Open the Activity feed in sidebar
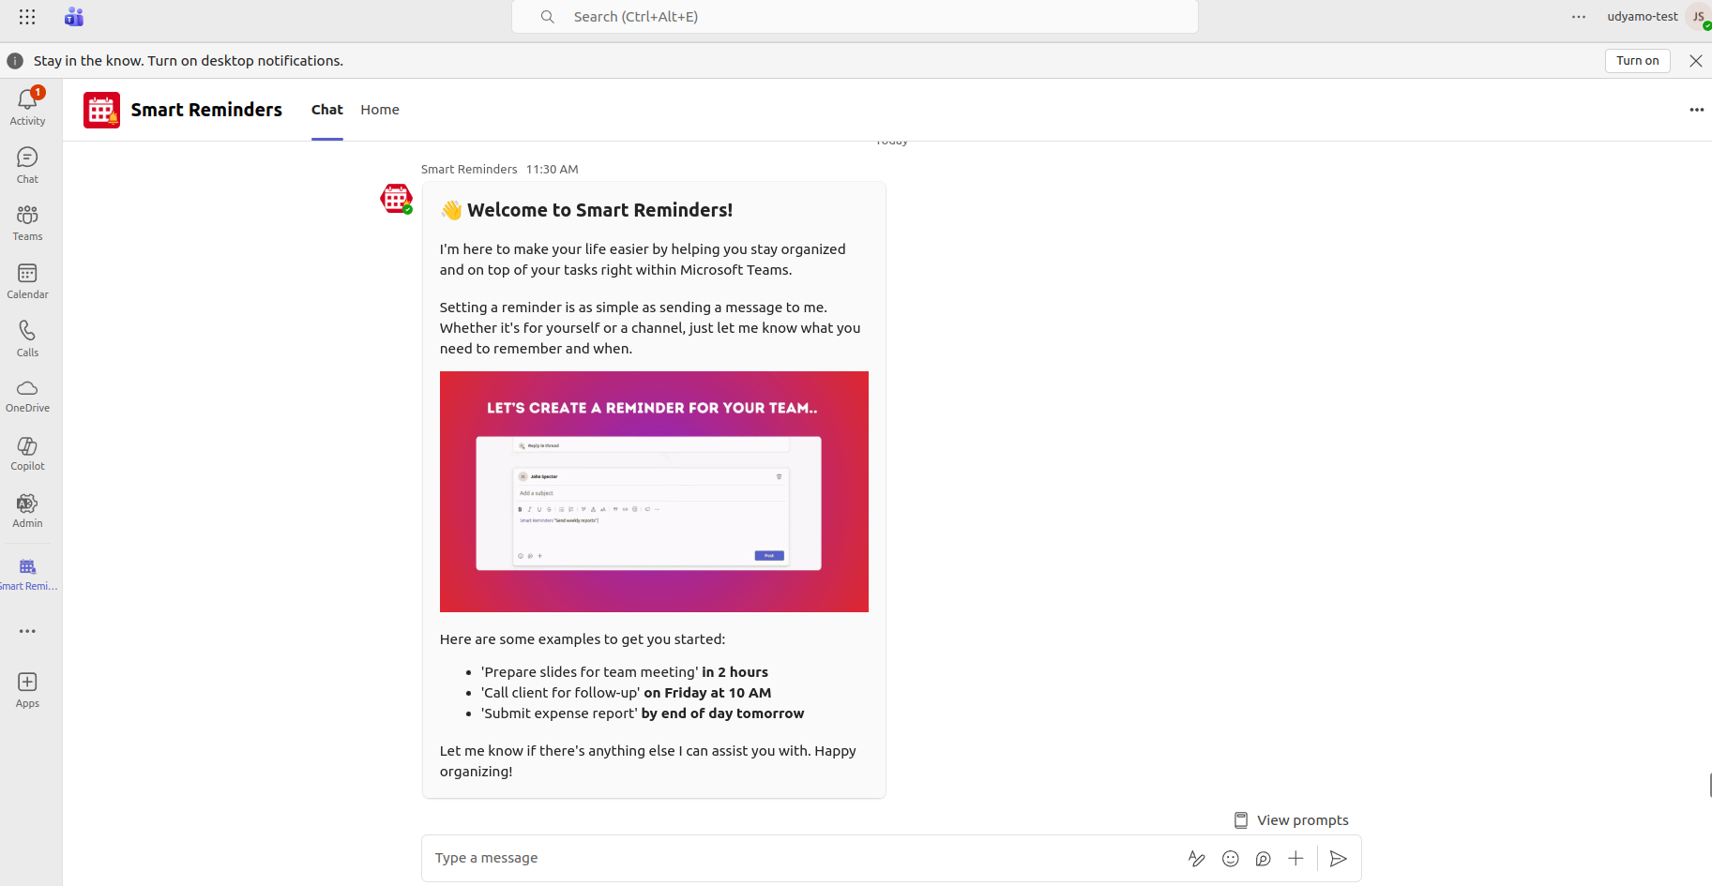The height and width of the screenshot is (886, 1712). click(x=27, y=107)
